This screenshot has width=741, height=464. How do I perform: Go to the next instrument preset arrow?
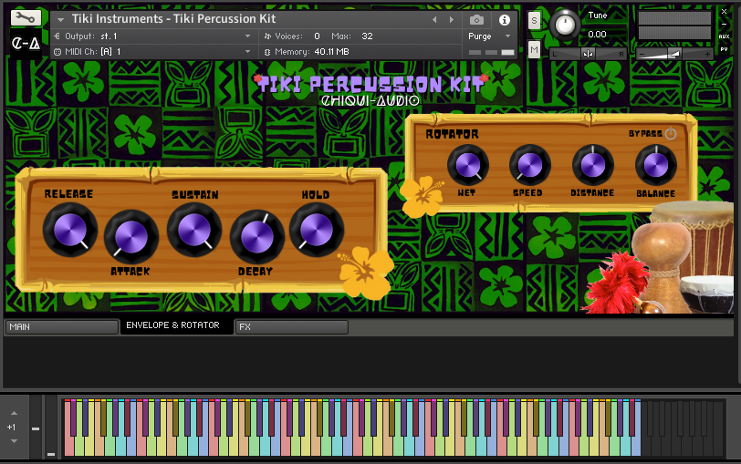[451, 19]
